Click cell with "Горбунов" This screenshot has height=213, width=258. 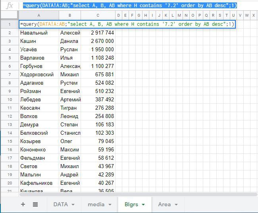pos(39,66)
